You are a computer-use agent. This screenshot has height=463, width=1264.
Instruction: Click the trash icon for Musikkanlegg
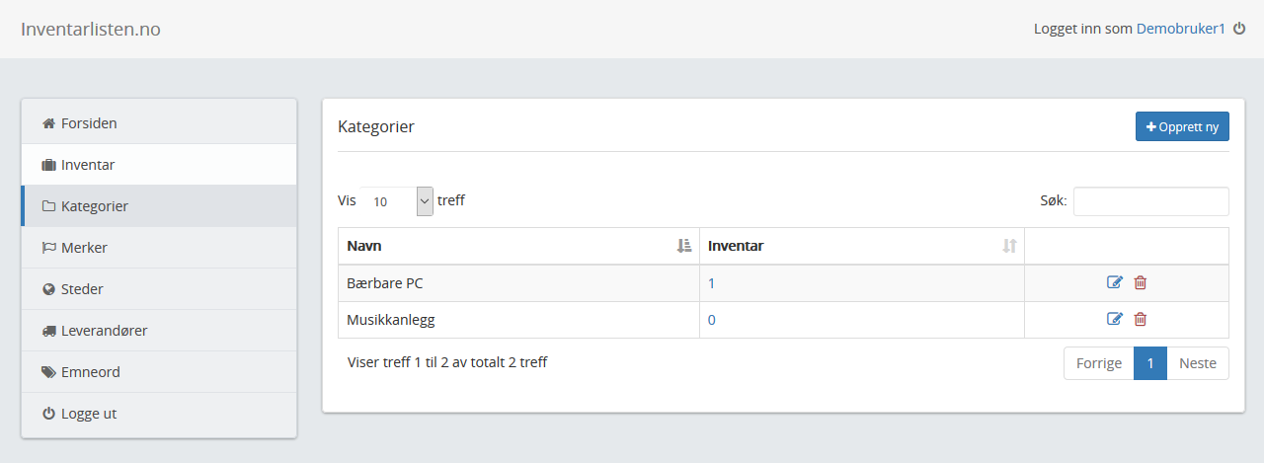(x=1141, y=319)
